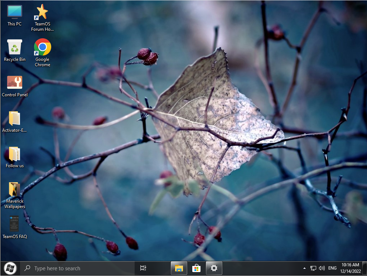
Task: Switch to the Settings taskbar app
Action: click(214, 268)
